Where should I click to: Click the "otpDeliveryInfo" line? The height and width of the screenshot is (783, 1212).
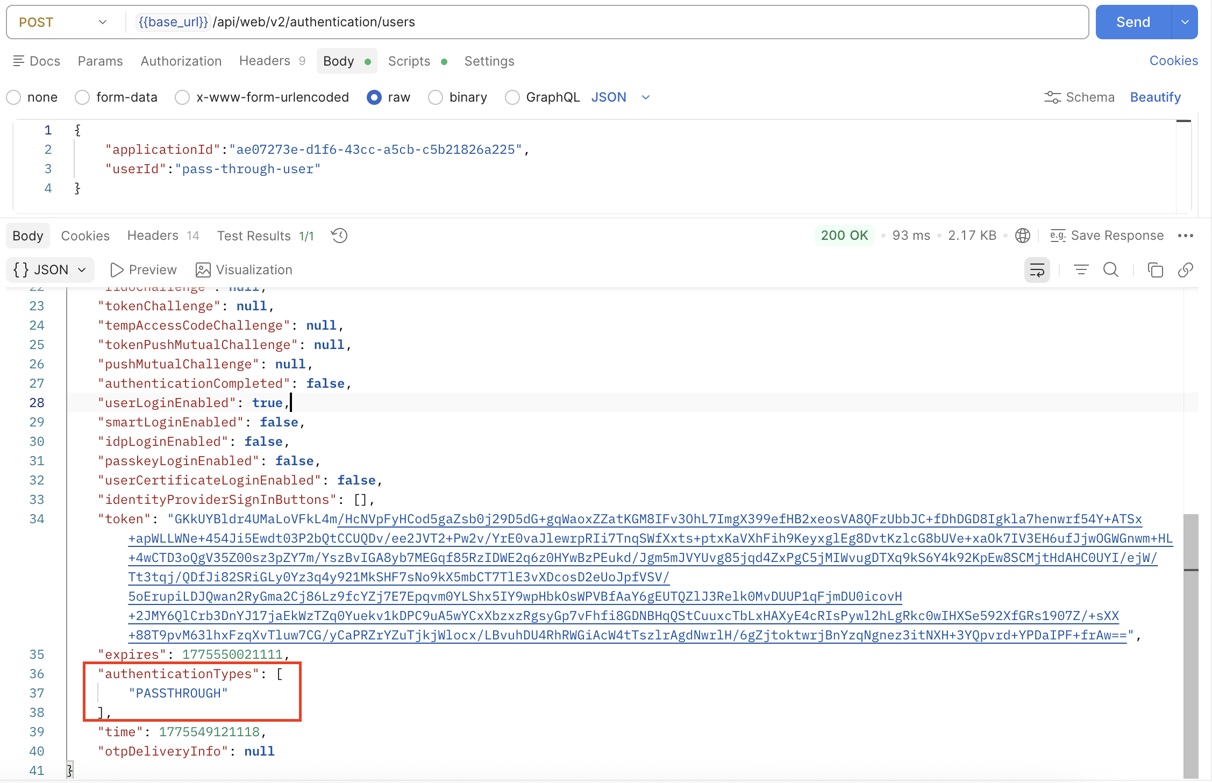tap(186, 751)
